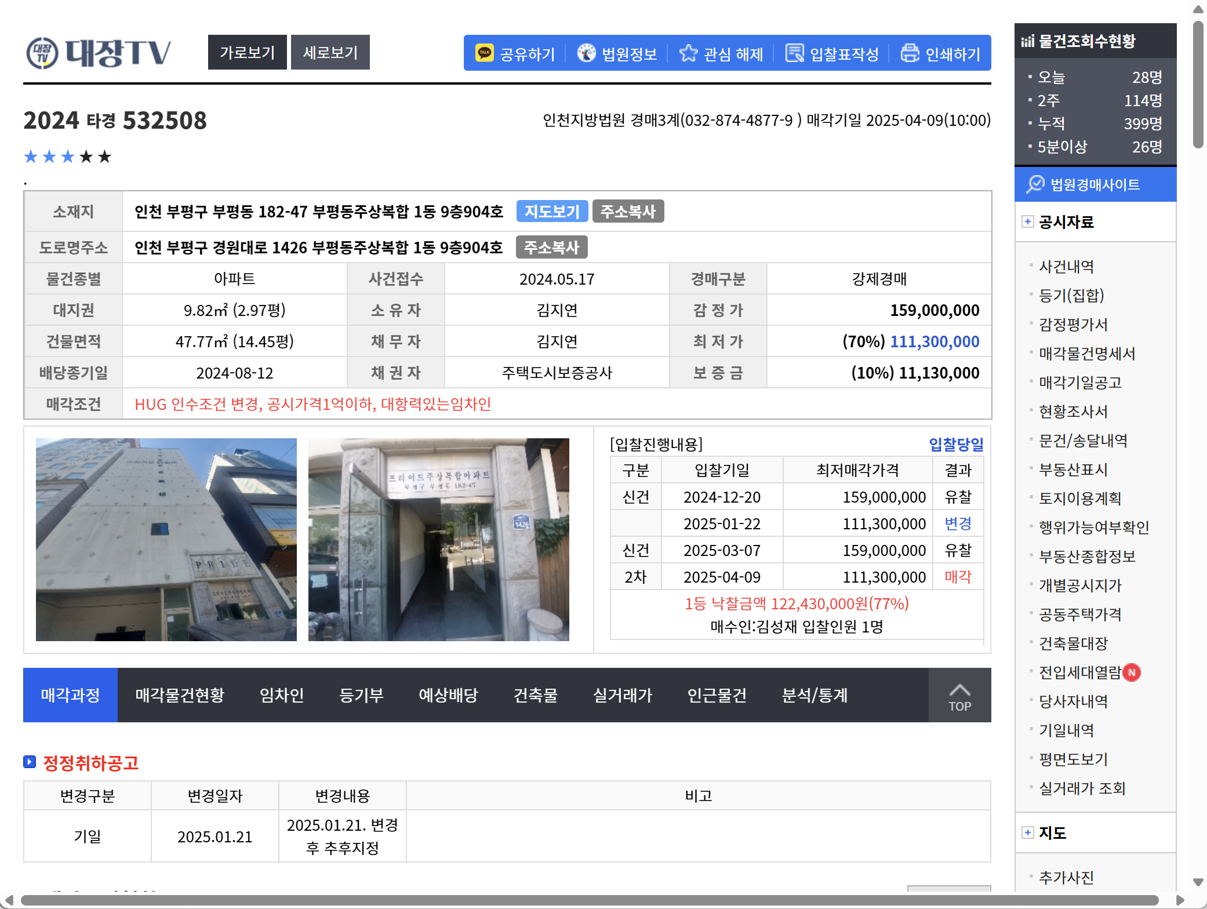The width and height of the screenshot is (1207, 909).
Task: Click the star icon for 관심 해제
Action: pos(688,53)
